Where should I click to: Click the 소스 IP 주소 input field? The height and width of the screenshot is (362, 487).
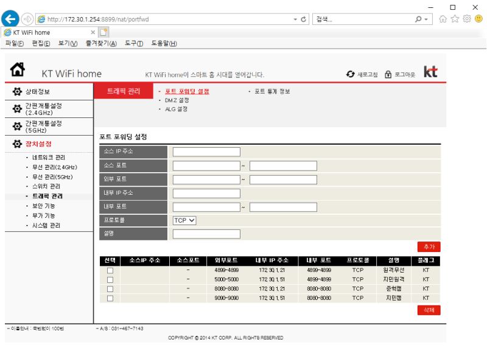click(205, 151)
